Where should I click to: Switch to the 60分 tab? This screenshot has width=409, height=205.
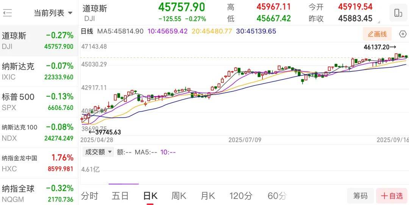(x=277, y=196)
